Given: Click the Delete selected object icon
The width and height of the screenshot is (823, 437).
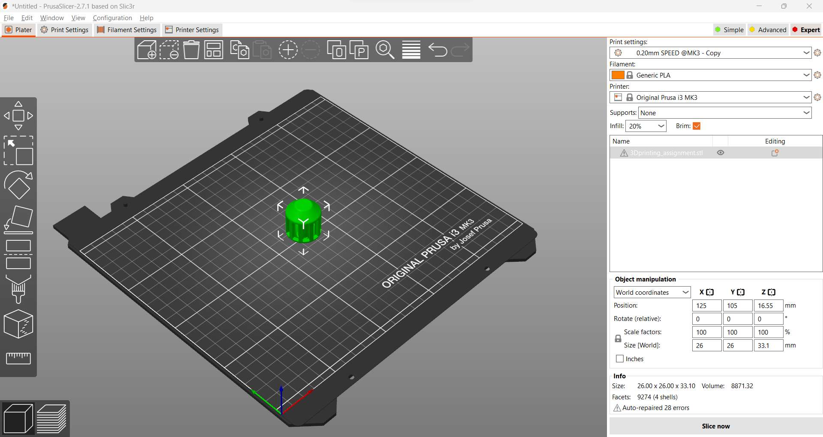Looking at the screenshot, I should pyautogui.click(x=169, y=50).
